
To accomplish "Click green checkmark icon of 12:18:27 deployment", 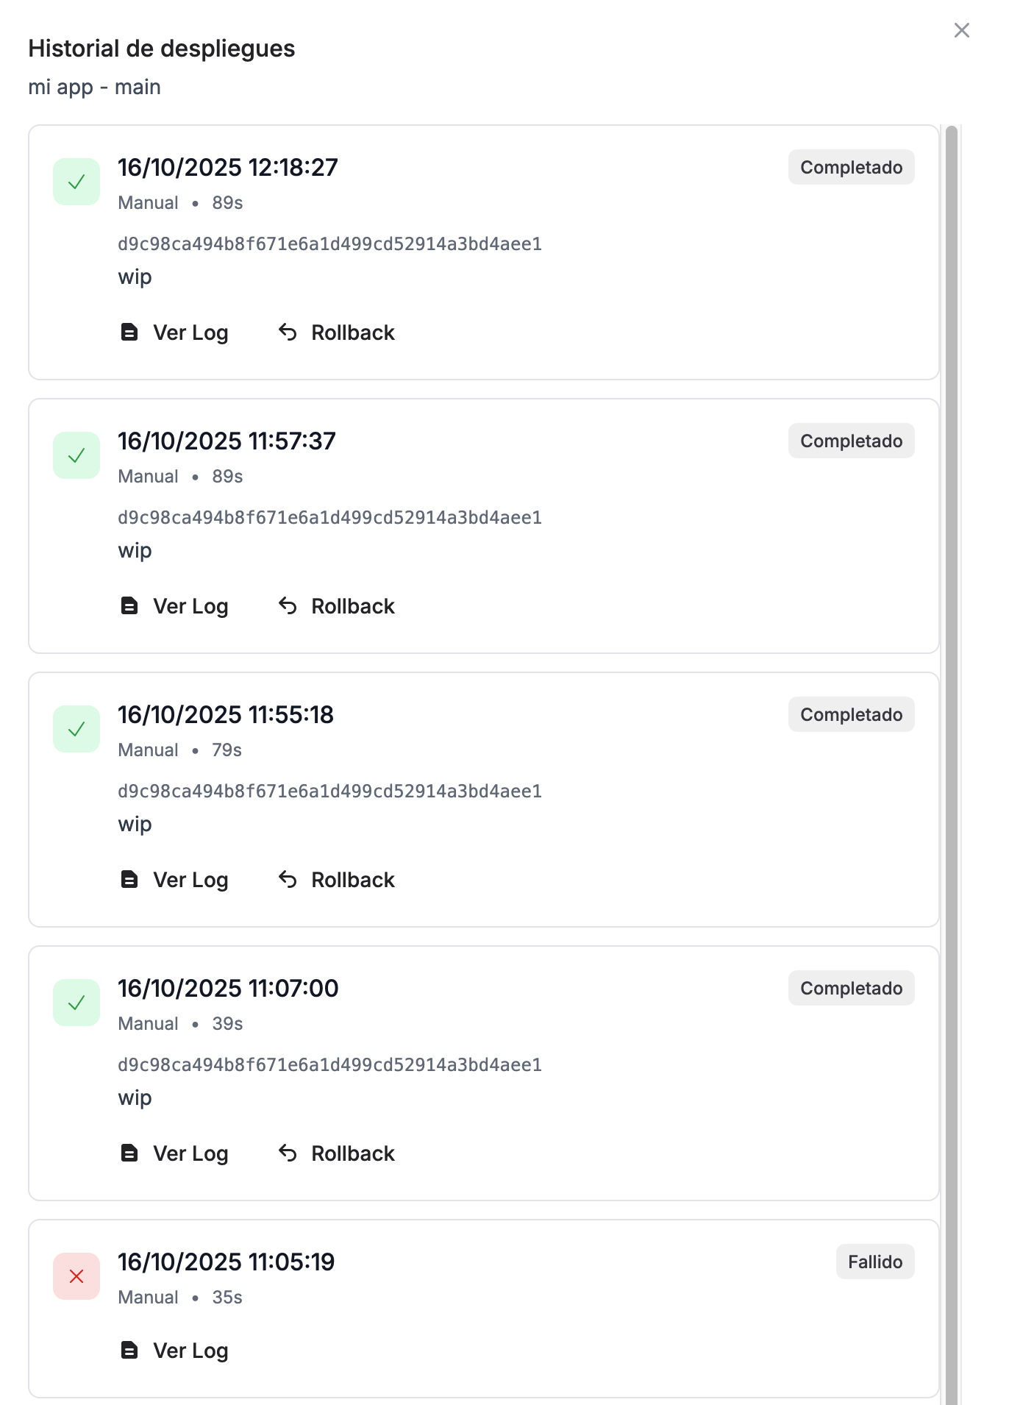I will tap(76, 182).
